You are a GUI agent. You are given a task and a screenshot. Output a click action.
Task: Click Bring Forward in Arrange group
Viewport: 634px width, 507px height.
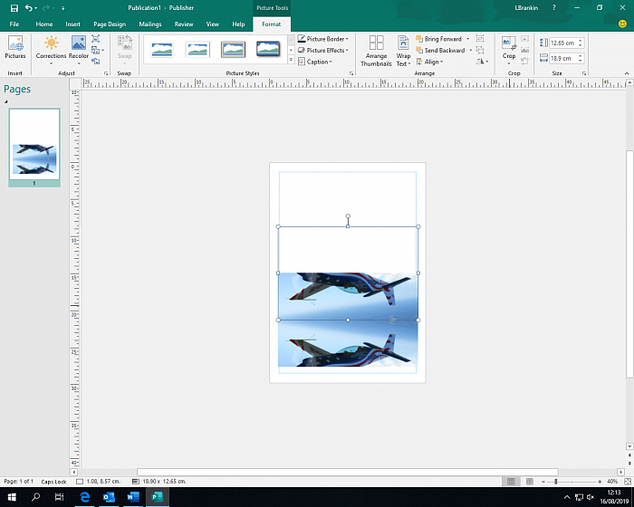[442, 39]
